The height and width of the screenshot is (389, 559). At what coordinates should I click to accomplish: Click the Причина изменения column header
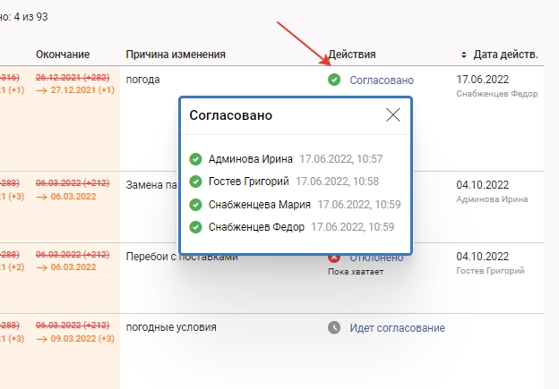(176, 55)
